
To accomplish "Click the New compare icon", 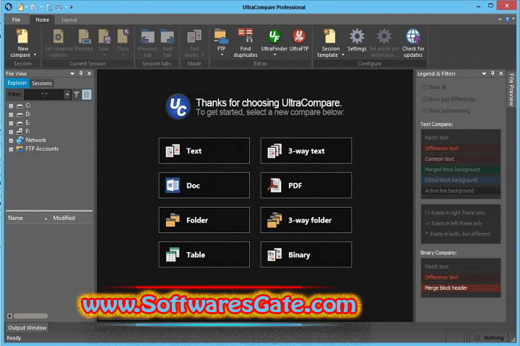I will tap(22, 37).
